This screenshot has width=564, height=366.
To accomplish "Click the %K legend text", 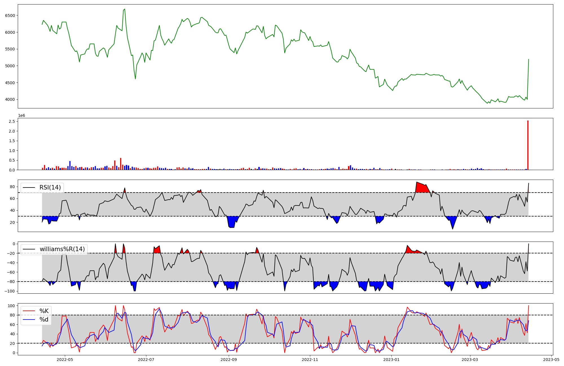I will point(44,311).
